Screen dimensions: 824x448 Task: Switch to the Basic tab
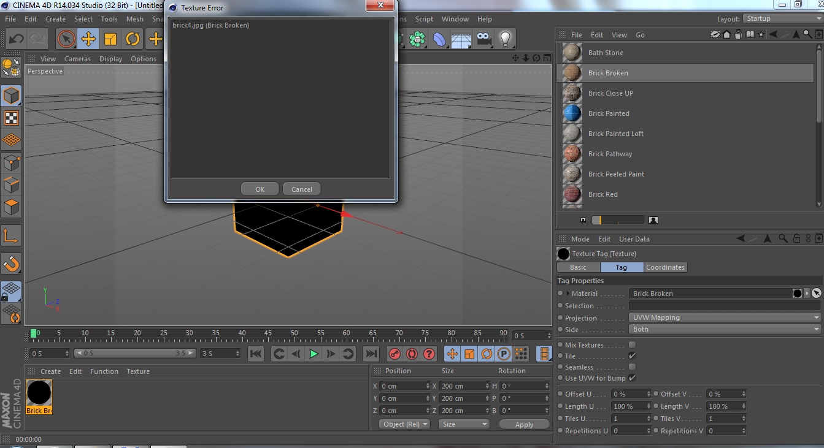[x=578, y=267]
